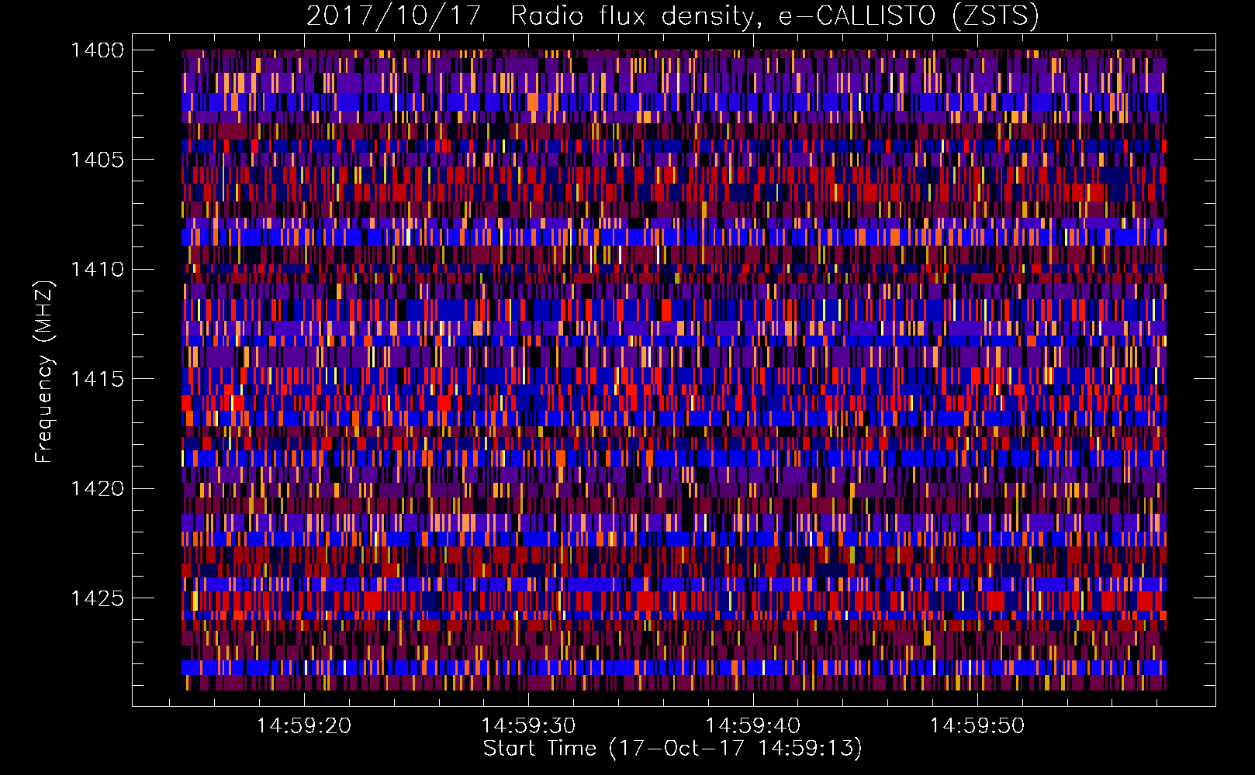This screenshot has width=1255, height=775.
Task: Select the 1400 frequency tick label
Action: [97, 50]
